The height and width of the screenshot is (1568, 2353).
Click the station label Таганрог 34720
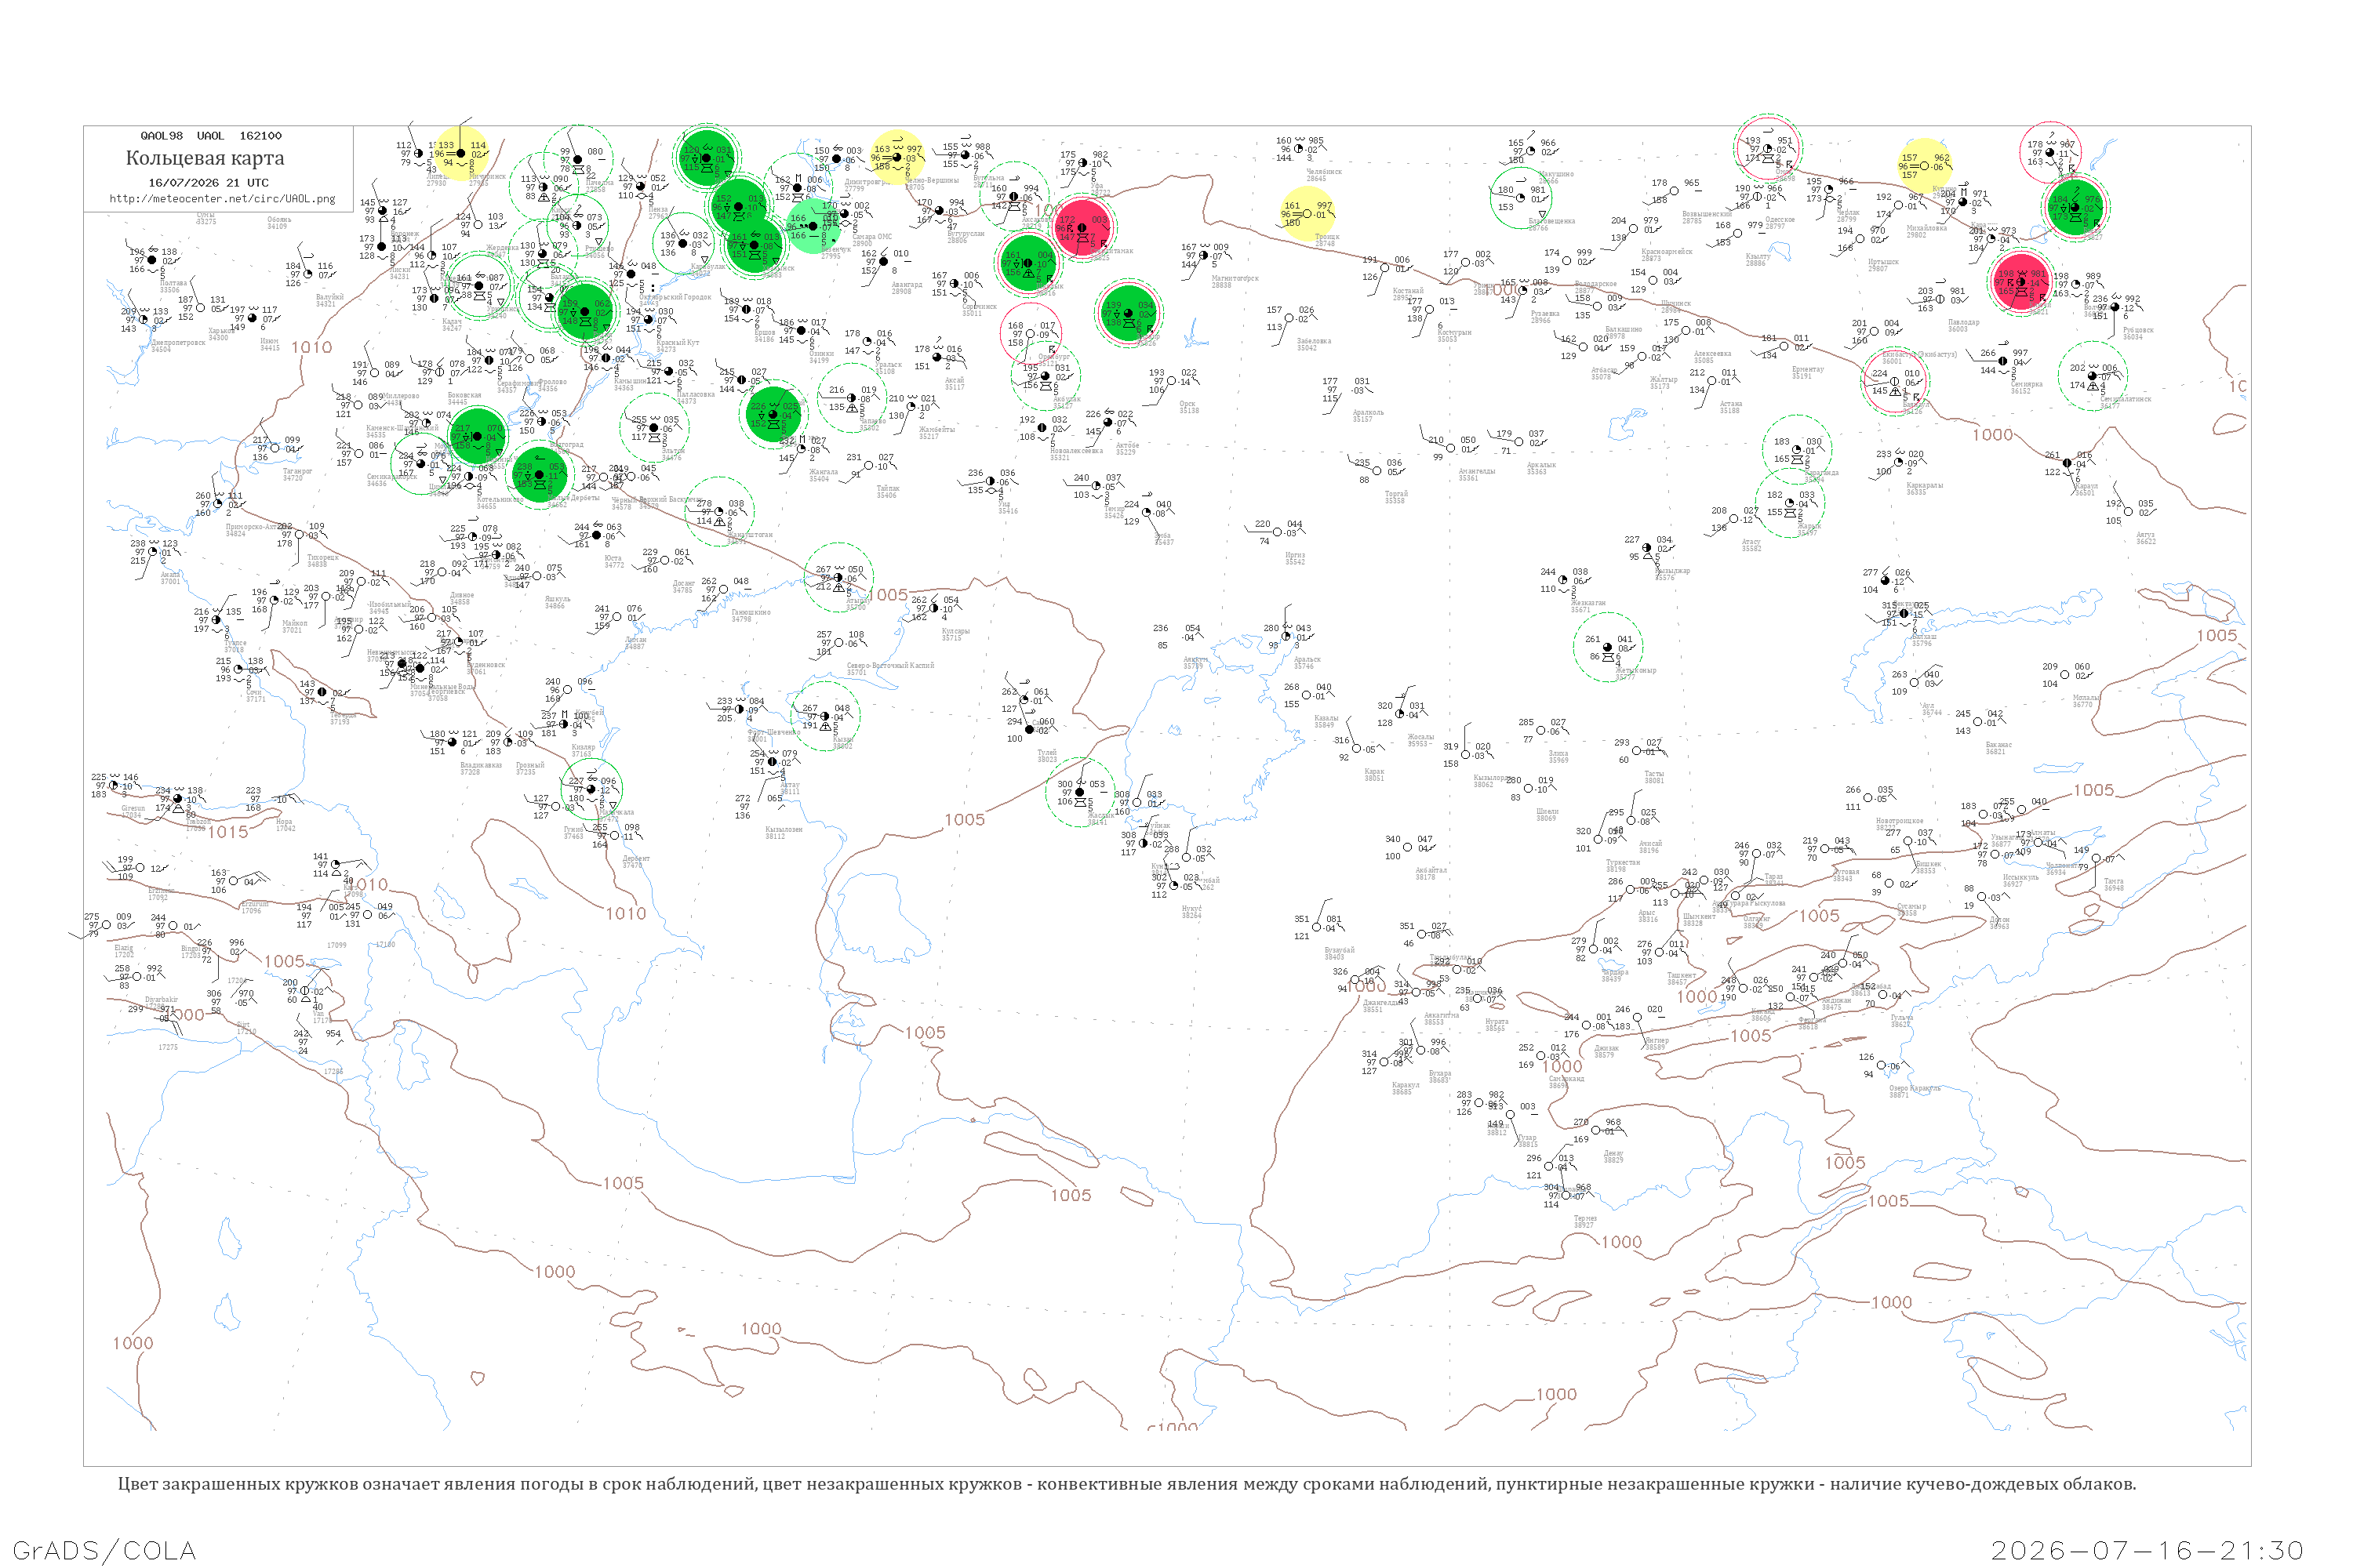click(x=297, y=474)
